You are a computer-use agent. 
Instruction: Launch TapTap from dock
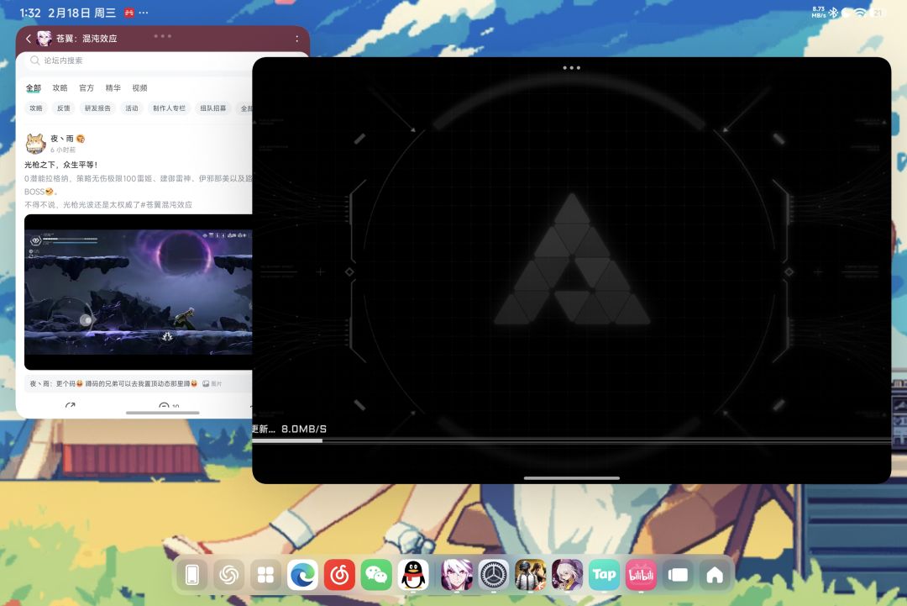604,575
